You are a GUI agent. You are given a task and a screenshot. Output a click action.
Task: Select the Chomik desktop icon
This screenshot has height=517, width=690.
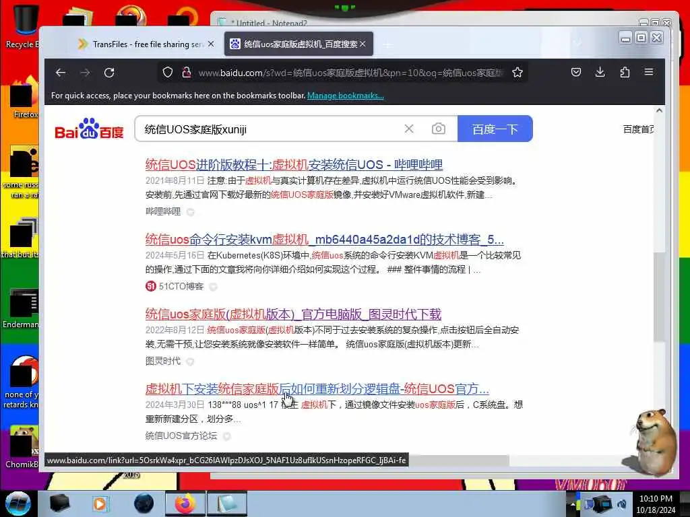(22, 447)
